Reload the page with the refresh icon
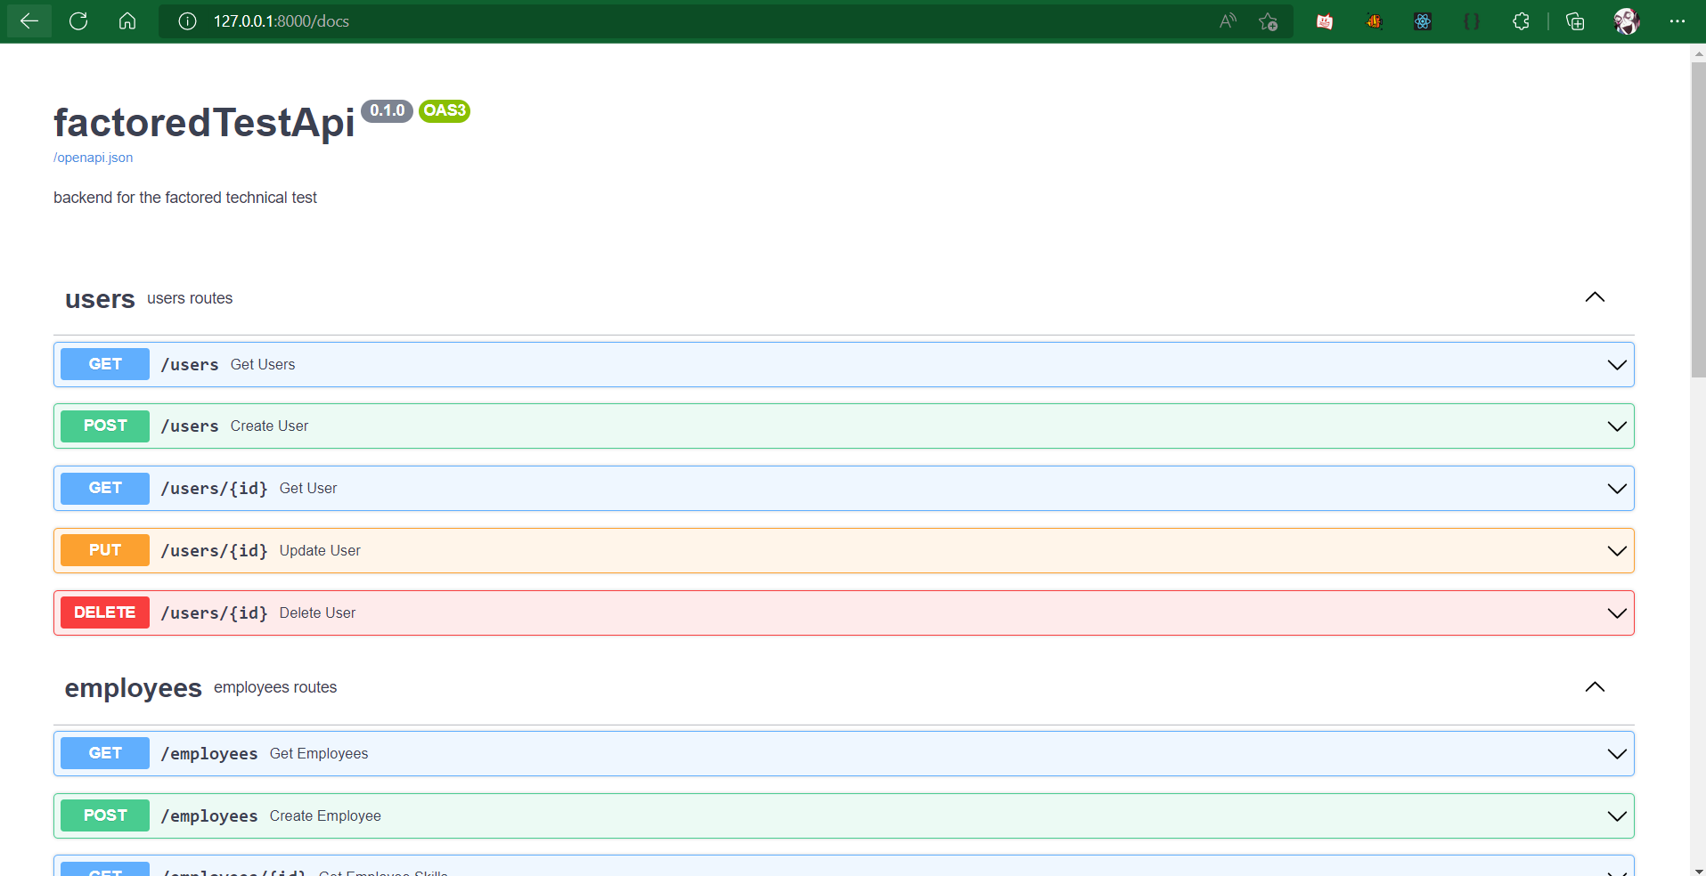 [x=78, y=20]
